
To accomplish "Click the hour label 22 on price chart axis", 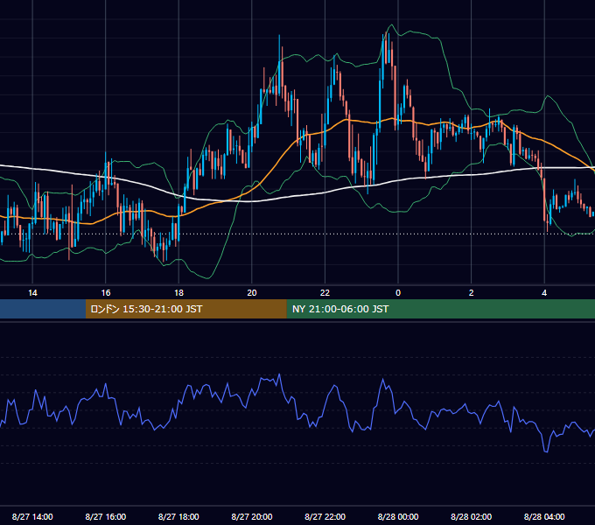I will pyautogui.click(x=325, y=293).
